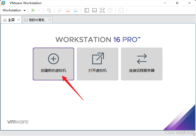Click 打开虚拟机 tile
The image size is (196, 136).
tap(98, 64)
